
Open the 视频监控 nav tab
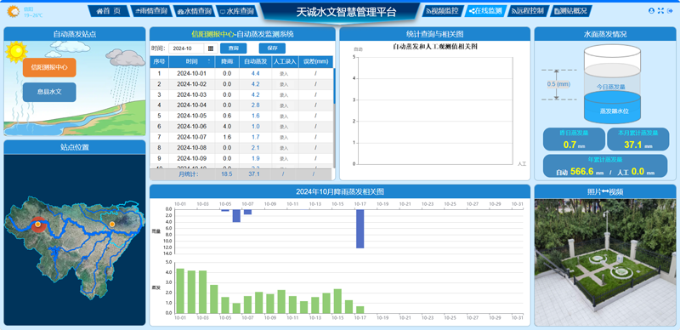(442, 11)
